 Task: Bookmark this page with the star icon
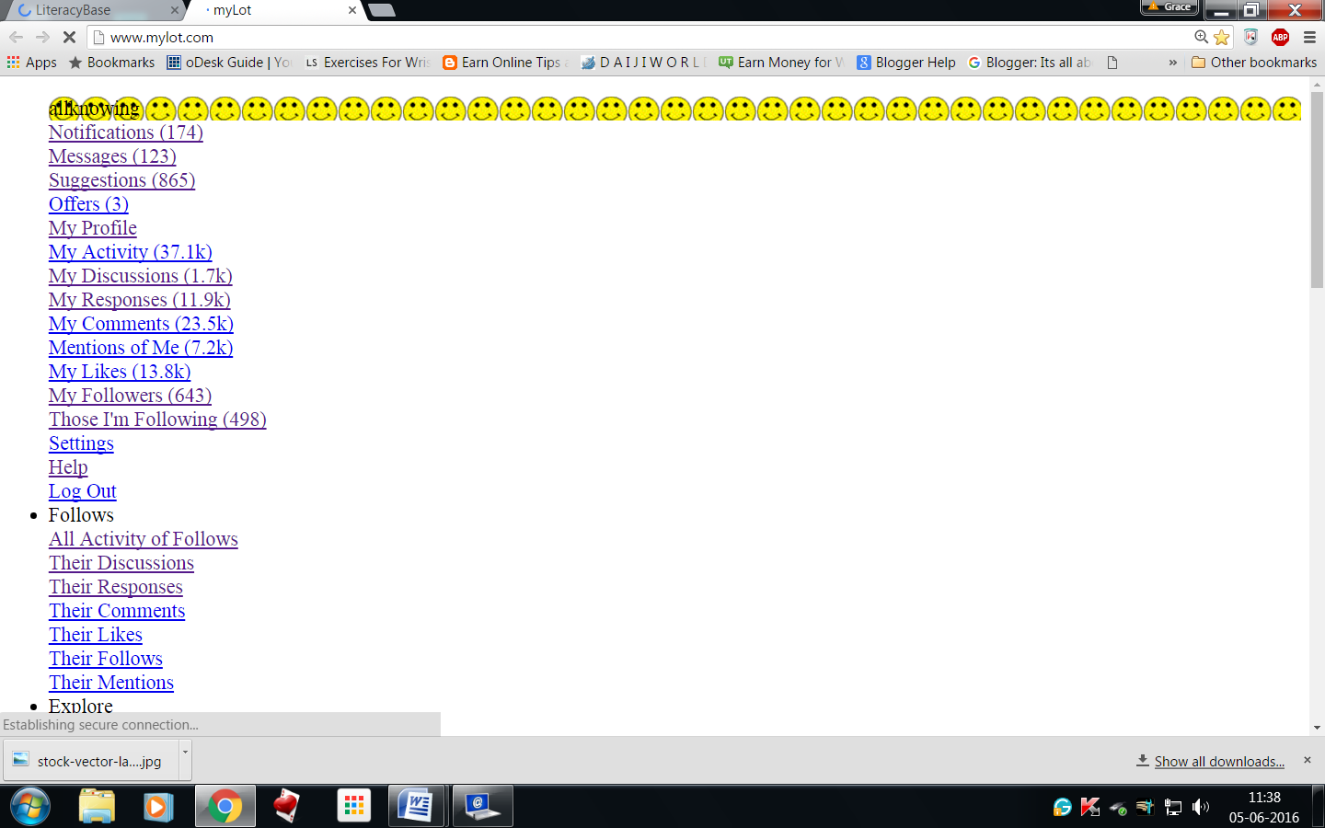pos(1222,38)
